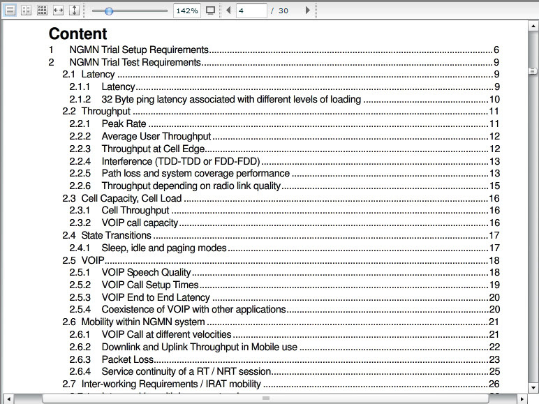Open 'Downlink and Uplink Throughput in Mobile use'
539x404 pixels.
(284, 347)
